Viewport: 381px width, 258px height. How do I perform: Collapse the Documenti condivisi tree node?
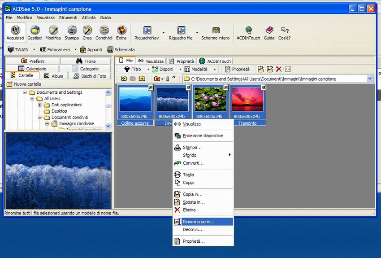click(39, 118)
